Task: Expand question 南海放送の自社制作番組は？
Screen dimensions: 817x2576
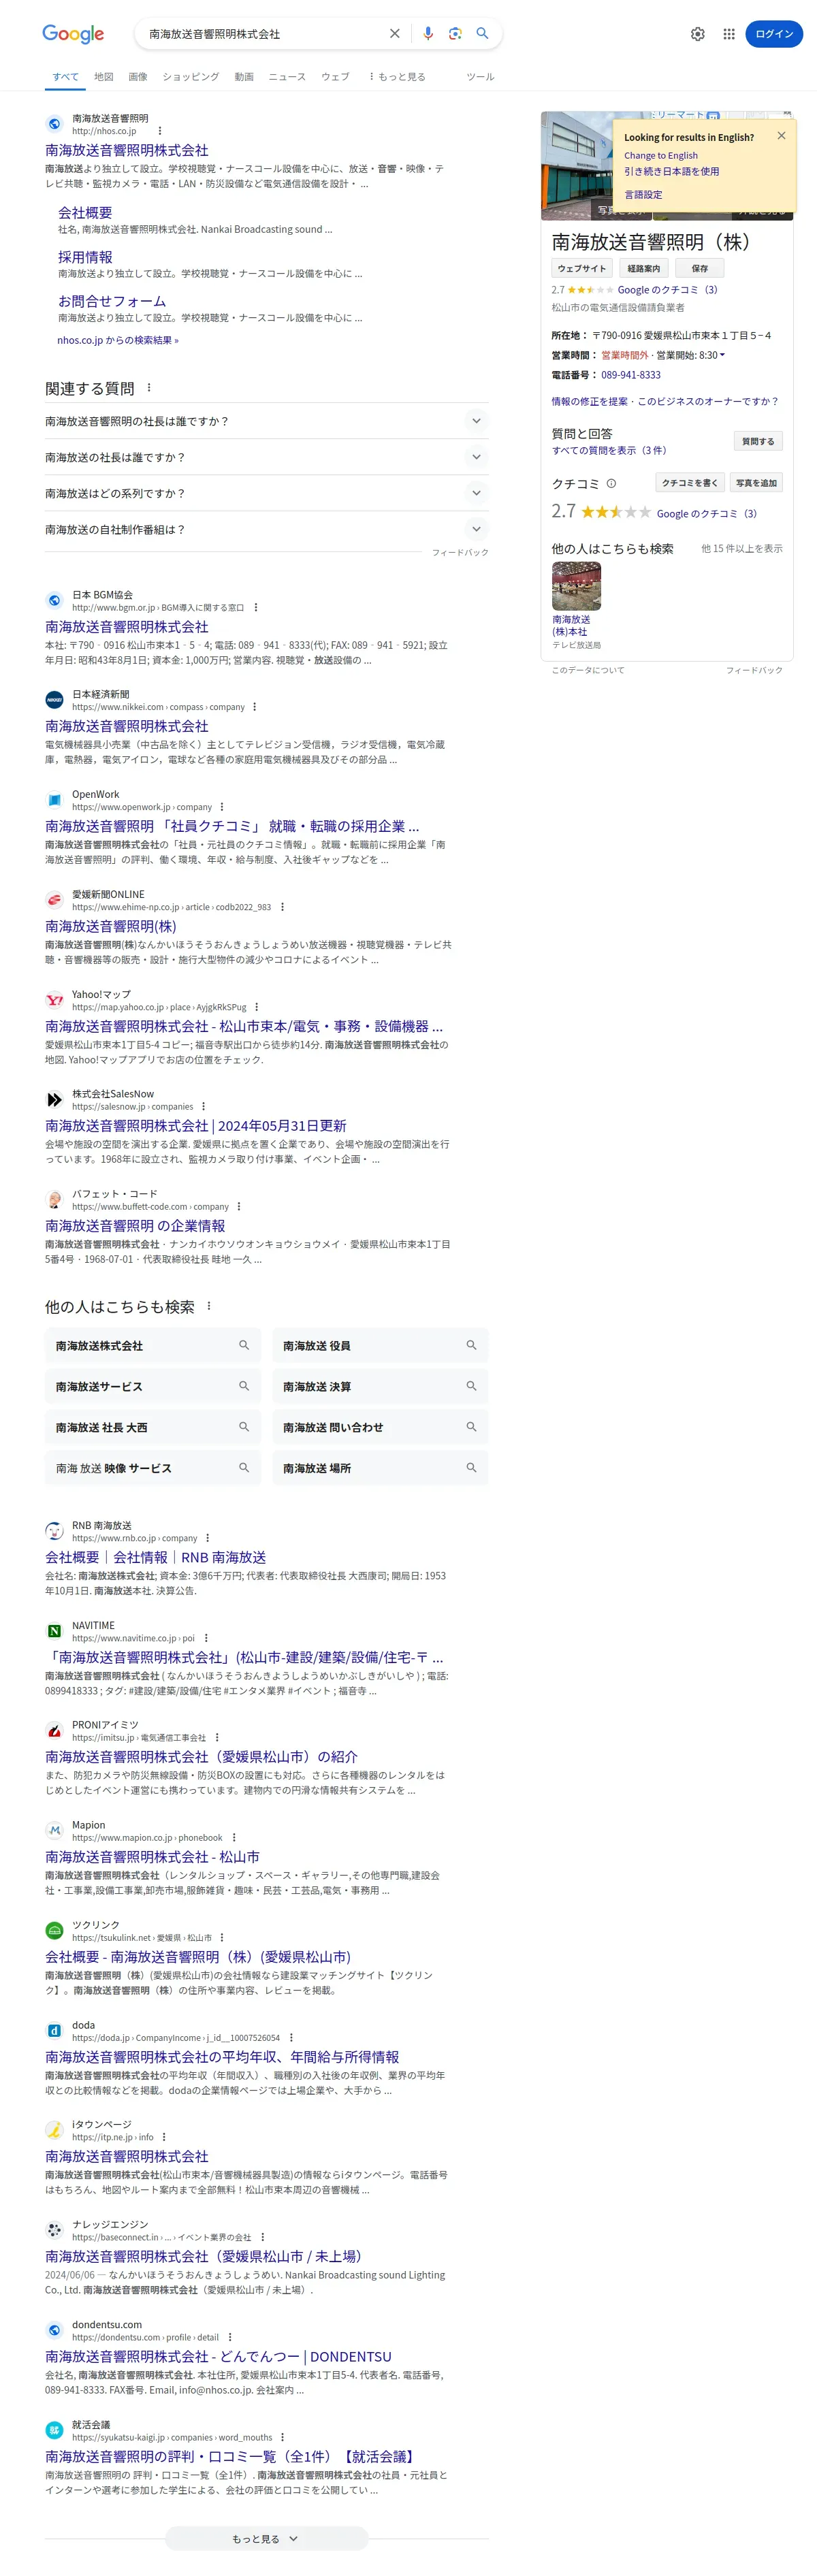Action: click(267, 529)
